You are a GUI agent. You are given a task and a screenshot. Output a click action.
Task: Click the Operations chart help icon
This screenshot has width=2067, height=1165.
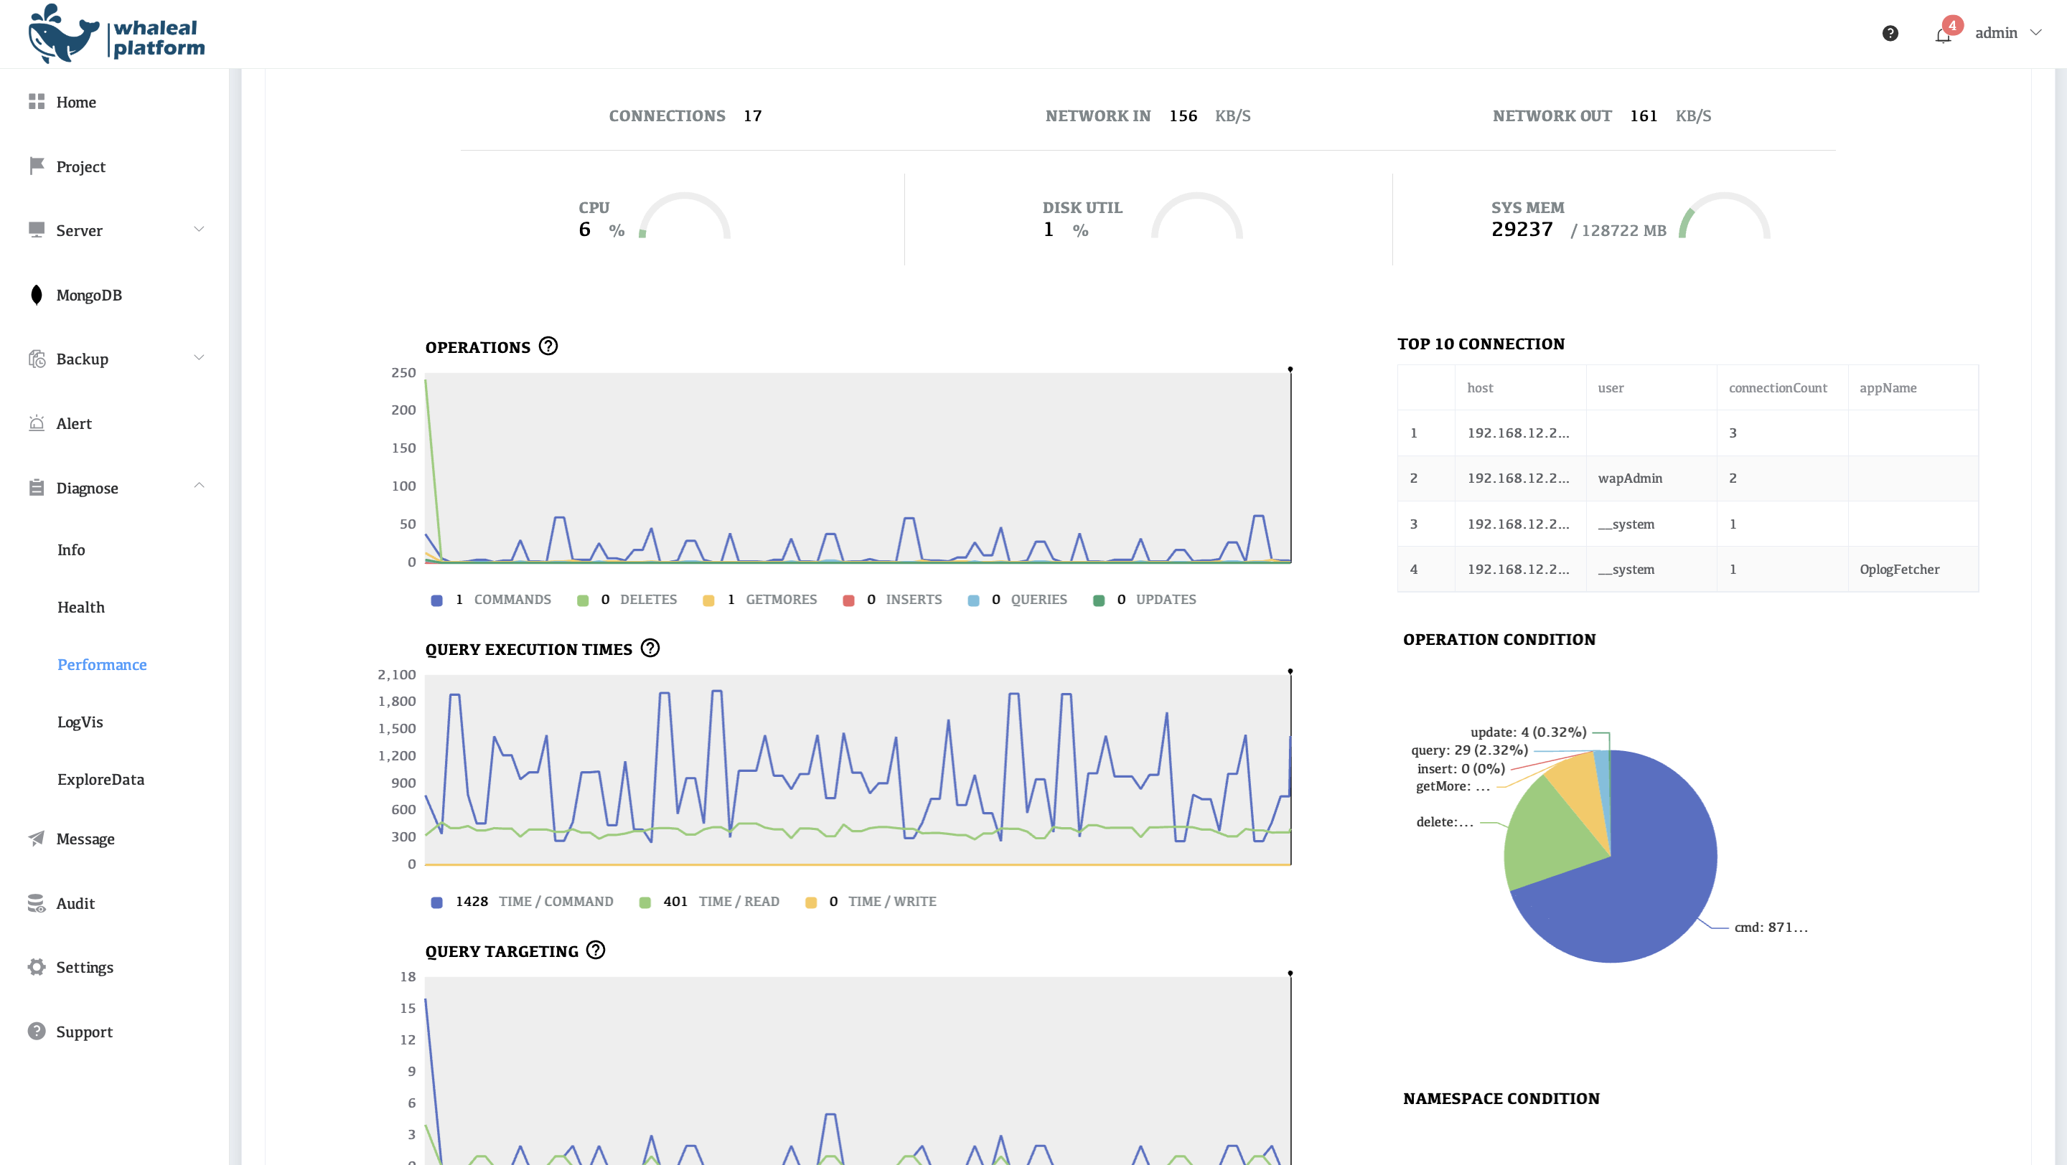click(548, 346)
